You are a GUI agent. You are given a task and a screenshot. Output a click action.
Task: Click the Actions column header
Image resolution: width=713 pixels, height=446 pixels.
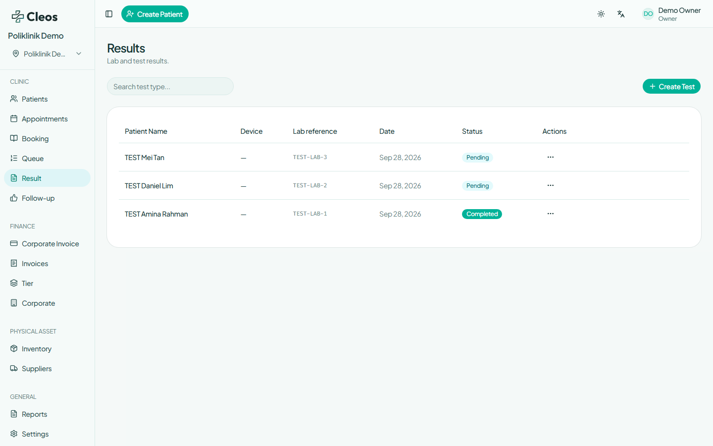click(x=554, y=131)
